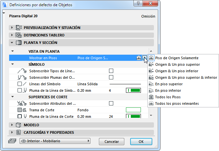Click the Pizarra Digital 20 object name

(x=23, y=16)
